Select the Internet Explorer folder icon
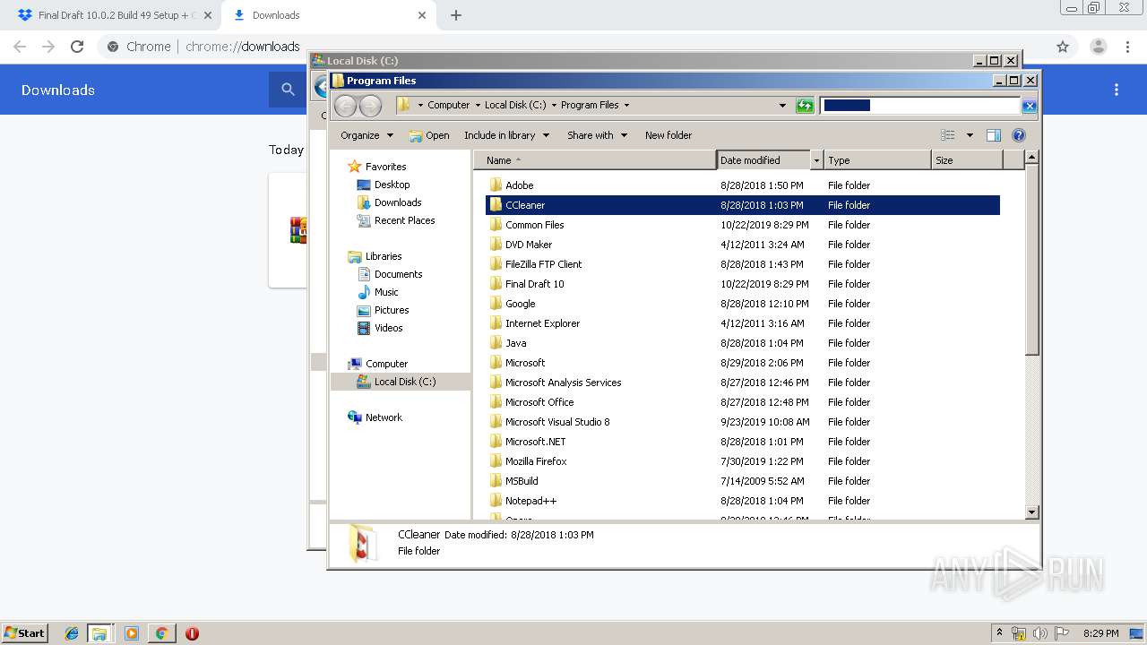 pos(496,323)
